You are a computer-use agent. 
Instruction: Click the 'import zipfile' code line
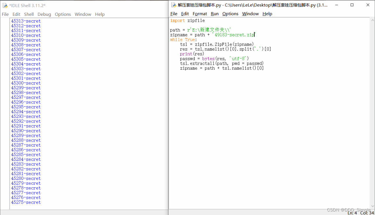tap(187, 20)
